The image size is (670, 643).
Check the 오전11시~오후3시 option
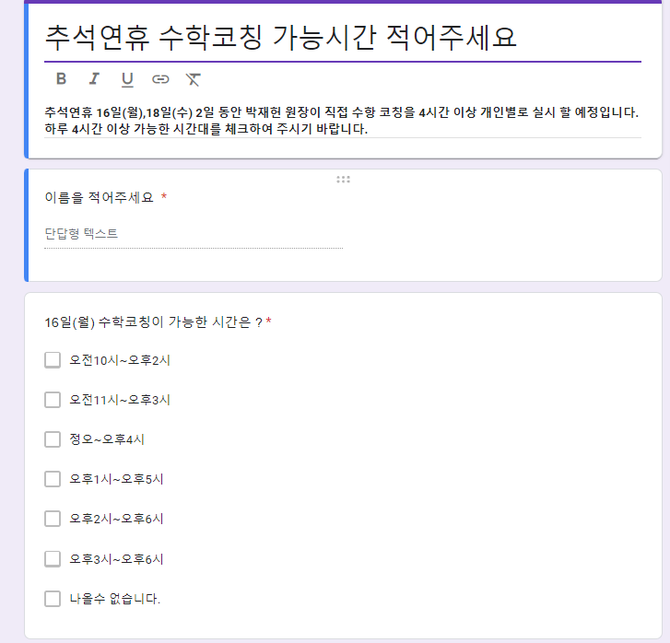[53, 400]
